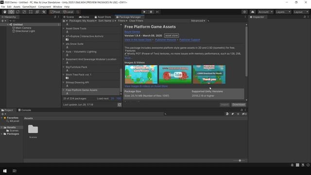
Task: Open the File menu
Action: click(3, 7)
